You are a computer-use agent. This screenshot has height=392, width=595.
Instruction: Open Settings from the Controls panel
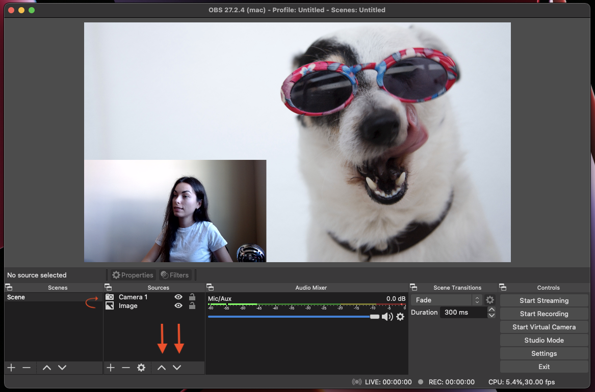click(544, 353)
